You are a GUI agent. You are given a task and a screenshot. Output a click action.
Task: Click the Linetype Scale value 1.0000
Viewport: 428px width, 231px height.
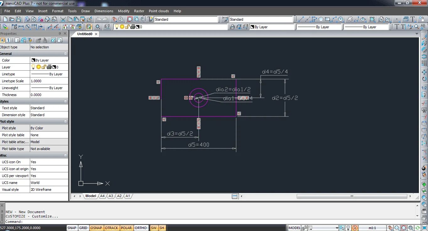(x=49, y=81)
